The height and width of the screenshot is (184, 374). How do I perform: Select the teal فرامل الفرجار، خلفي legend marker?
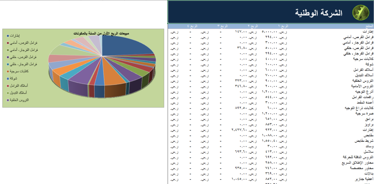point(8,64)
